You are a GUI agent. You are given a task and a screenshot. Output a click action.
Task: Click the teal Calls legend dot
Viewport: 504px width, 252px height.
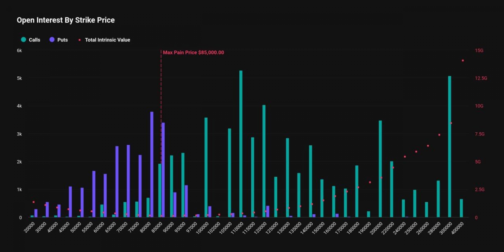(x=24, y=40)
